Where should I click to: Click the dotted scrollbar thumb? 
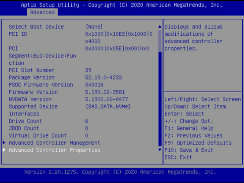[x=160, y=41]
